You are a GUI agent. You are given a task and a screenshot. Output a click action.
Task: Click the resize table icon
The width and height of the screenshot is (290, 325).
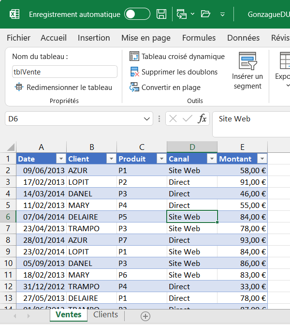pos(19,87)
